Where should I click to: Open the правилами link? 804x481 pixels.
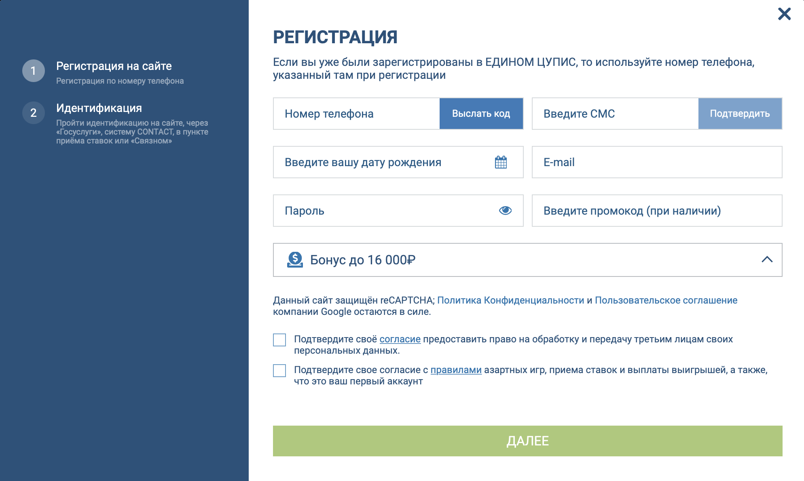point(456,370)
